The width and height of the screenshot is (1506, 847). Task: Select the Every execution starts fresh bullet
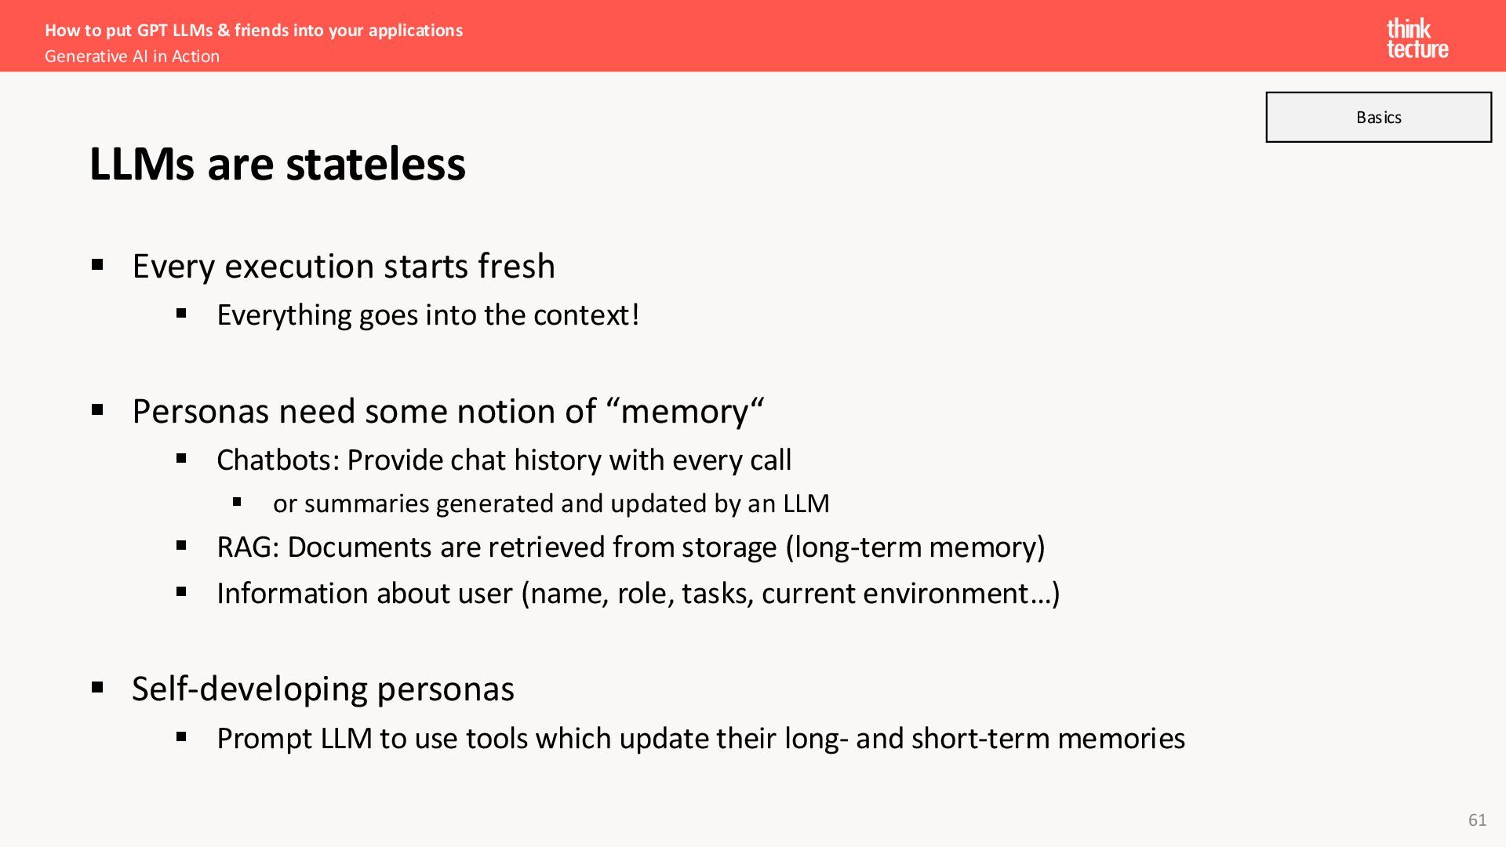tap(344, 266)
